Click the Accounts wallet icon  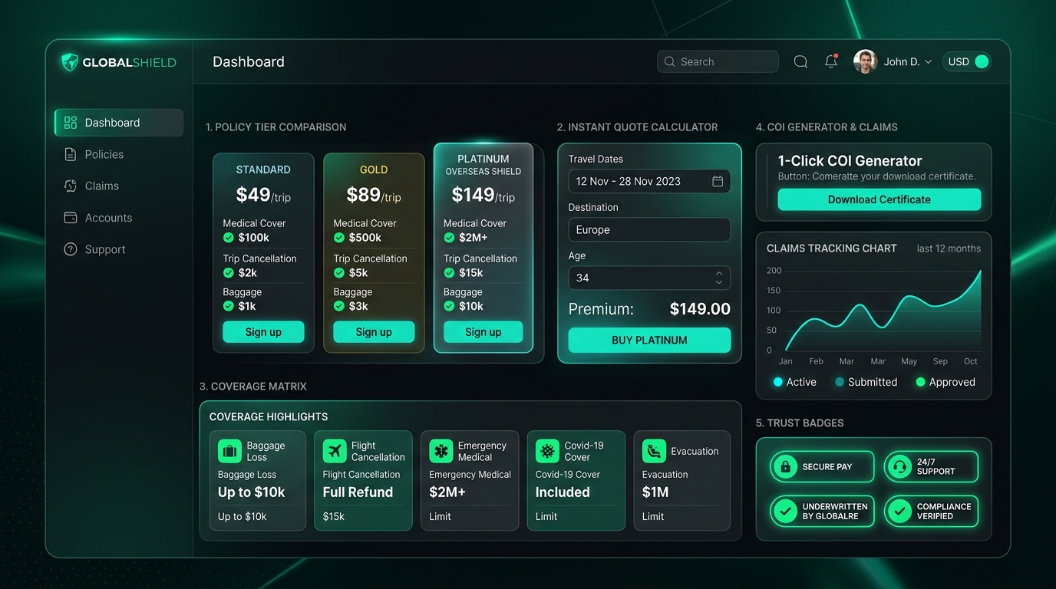pos(71,218)
